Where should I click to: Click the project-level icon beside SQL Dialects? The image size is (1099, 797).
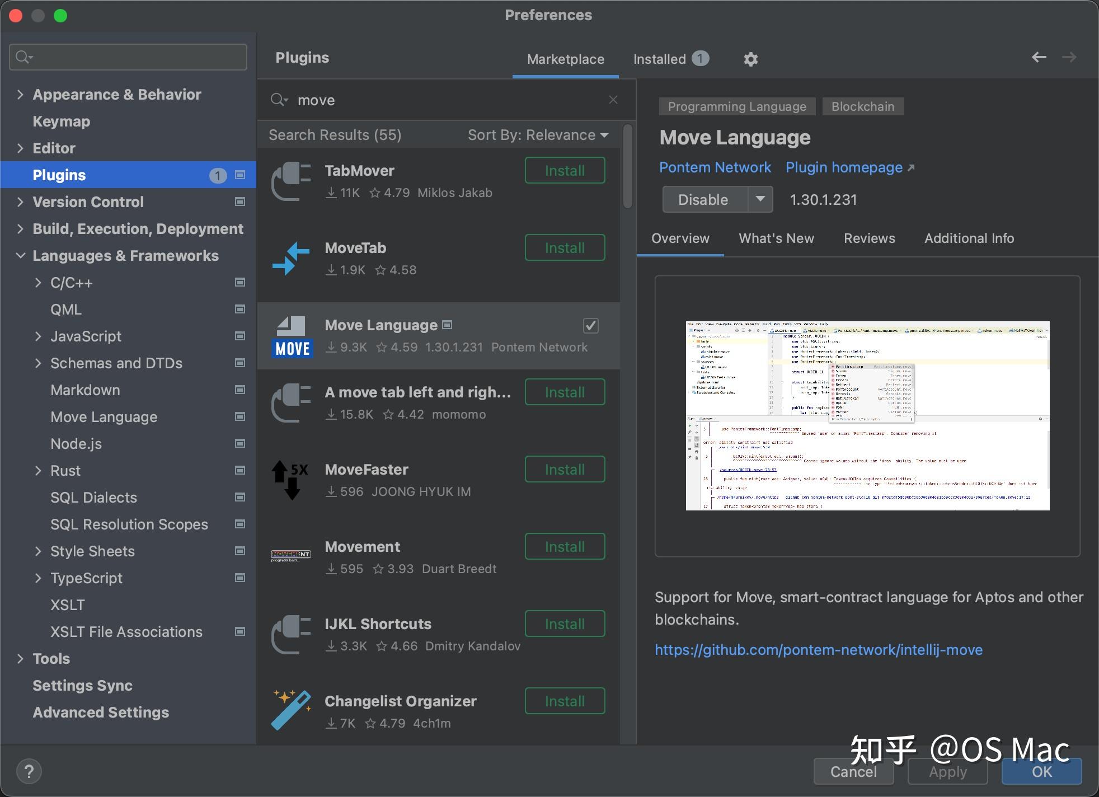point(240,497)
